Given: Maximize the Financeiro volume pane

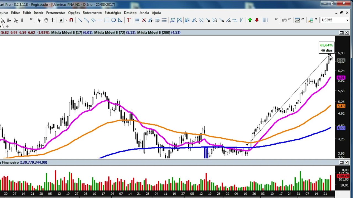Looking at the screenshot, I should 341,162.
